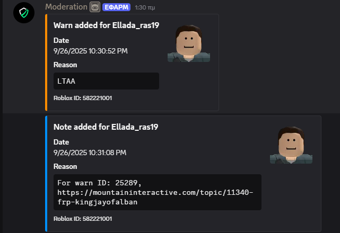This screenshot has width=340, height=233.
Task: Click the Reason heading in Warn embed
Action: tap(65, 65)
